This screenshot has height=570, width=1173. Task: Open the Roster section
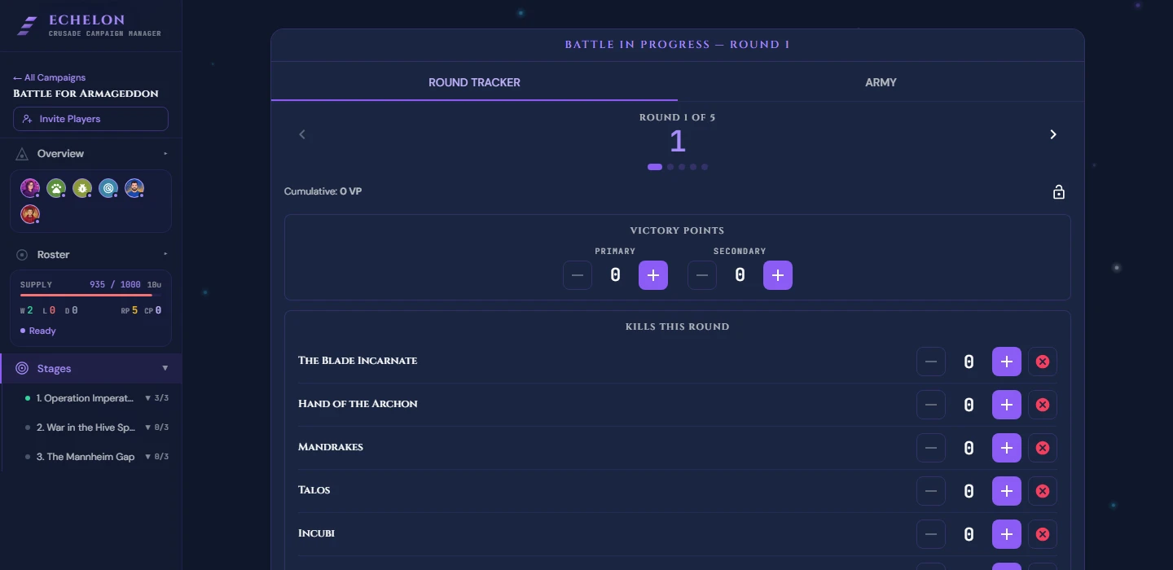[53, 255]
